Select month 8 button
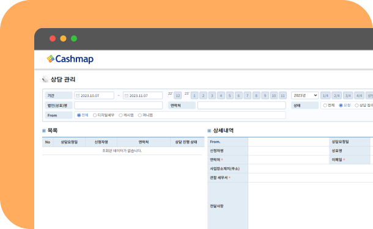Screen dimensions: 373x229 256,95
